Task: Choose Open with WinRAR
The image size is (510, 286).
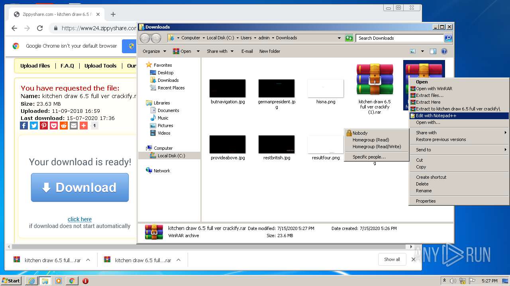Action: click(x=459, y=89)
